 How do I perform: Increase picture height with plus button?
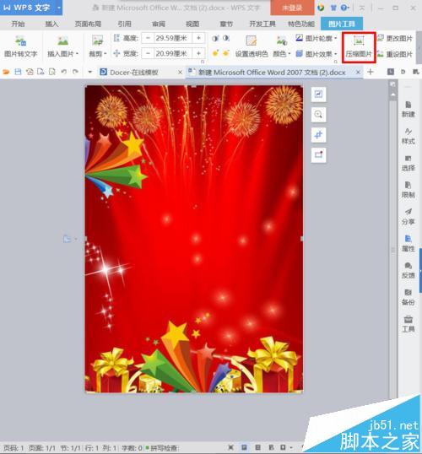pos(198,38)
